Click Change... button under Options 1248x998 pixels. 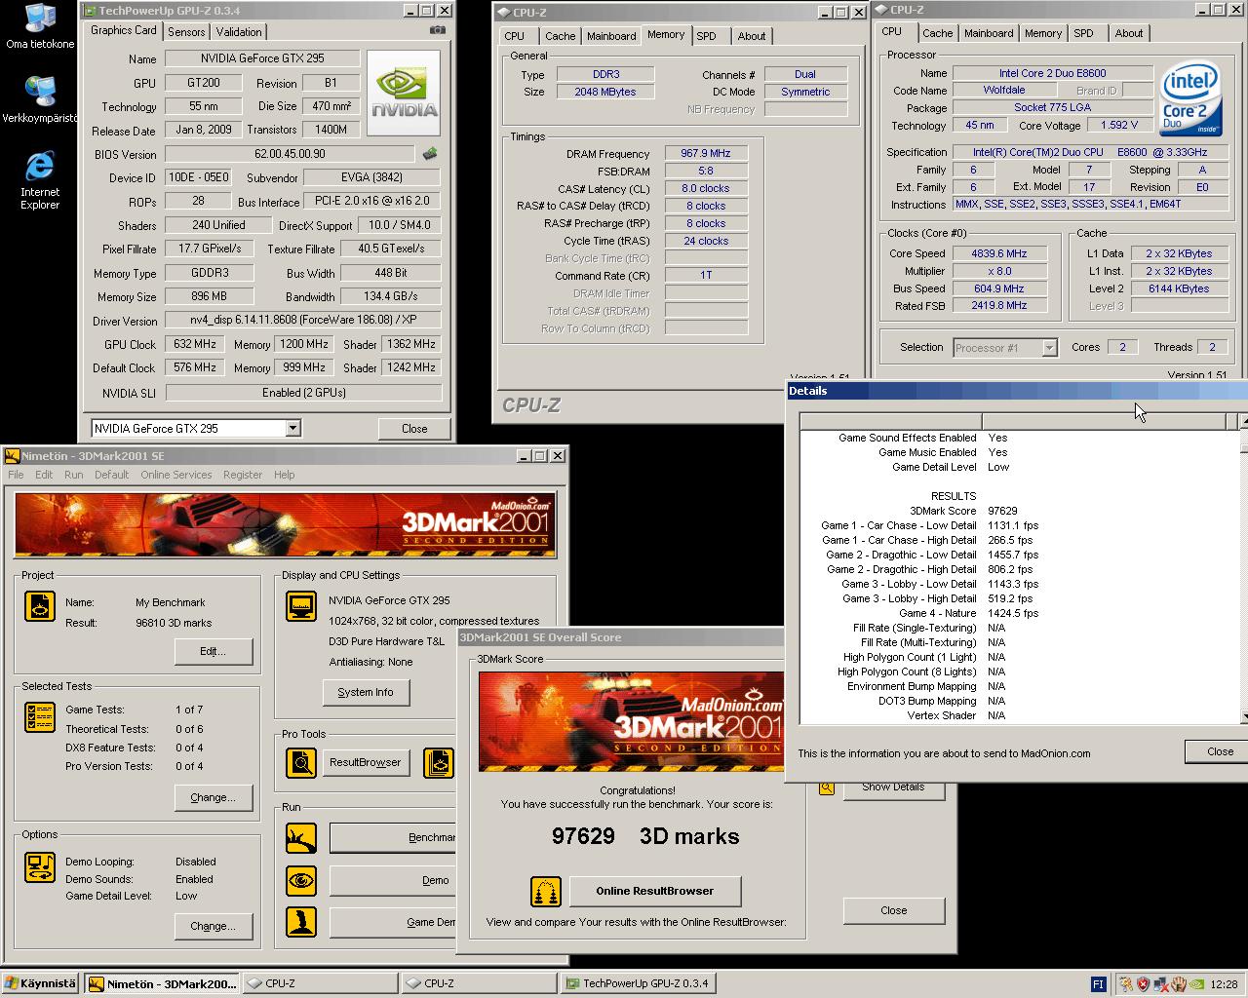[213, 926]
